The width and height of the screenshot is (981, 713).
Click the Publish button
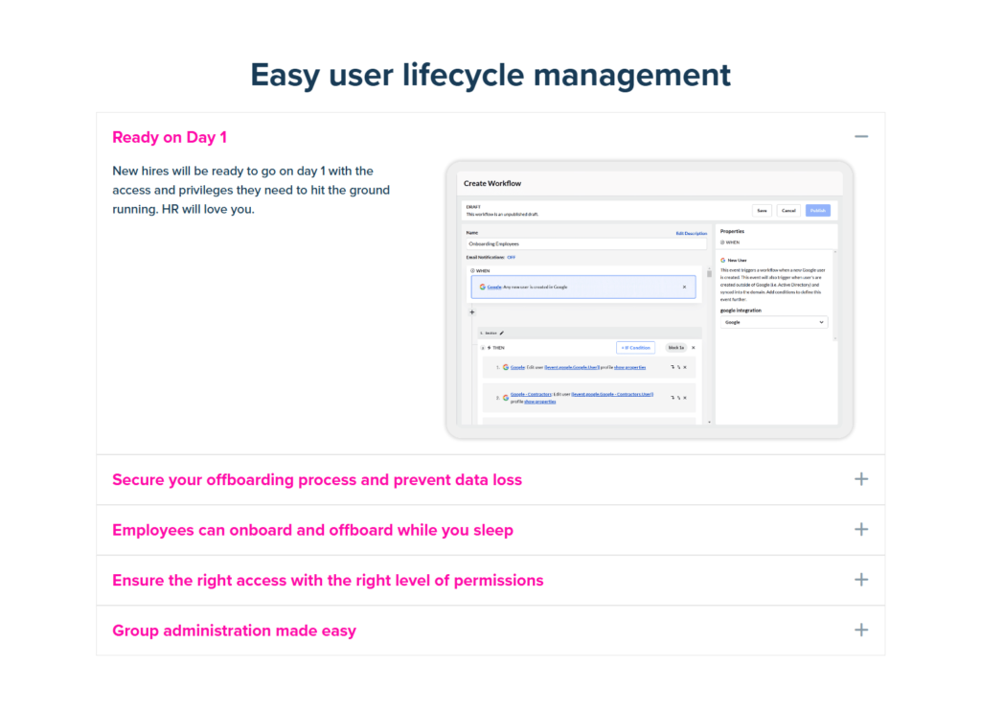(x=817, y=210)
